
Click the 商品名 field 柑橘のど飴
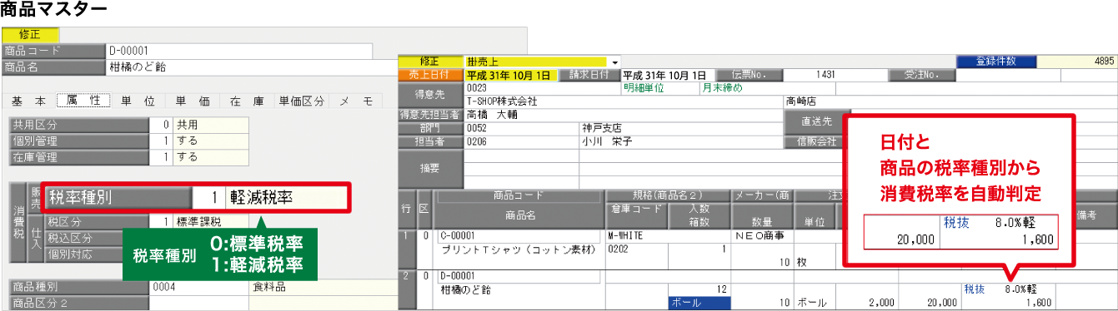click(x=252, y=67)
